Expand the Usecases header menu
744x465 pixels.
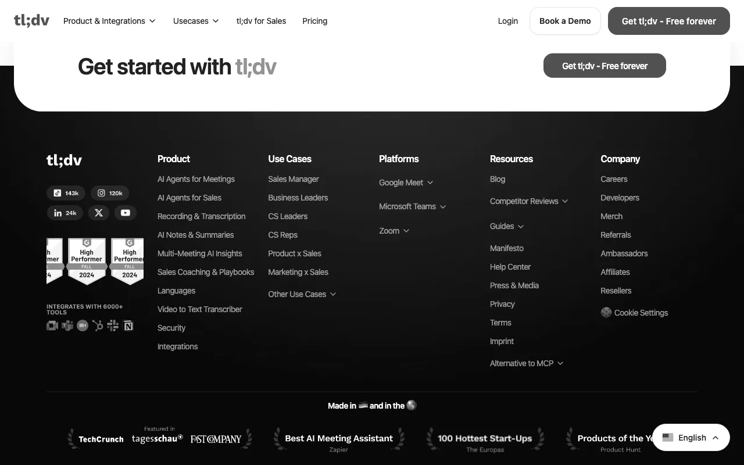[x=196, y=21]
